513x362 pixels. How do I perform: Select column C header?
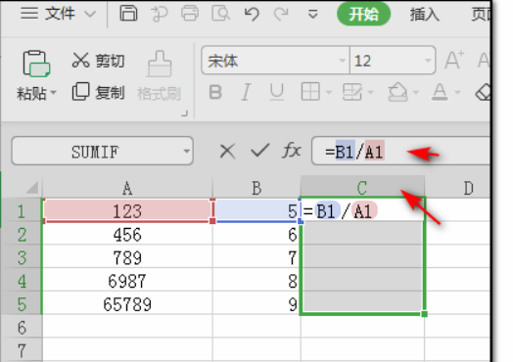pos(362,187)
